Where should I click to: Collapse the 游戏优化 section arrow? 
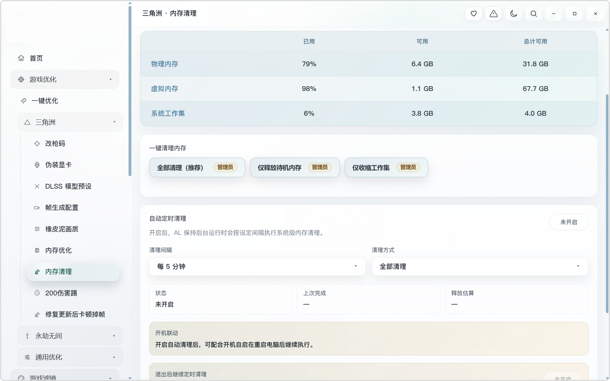pyautogui.click(x=110, y=80)
